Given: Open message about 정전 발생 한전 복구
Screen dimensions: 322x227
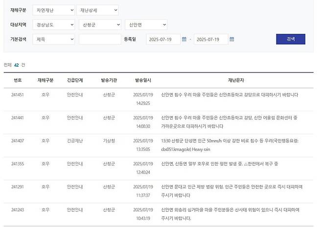Looking at the screenshot, I should pyautogui.click(x=220, y=164).
